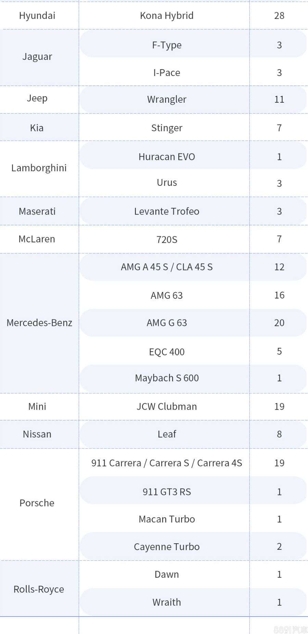Select the McLaren 720S model cell
The height and width of the screenshot is (634, 308).
[167, 239]
